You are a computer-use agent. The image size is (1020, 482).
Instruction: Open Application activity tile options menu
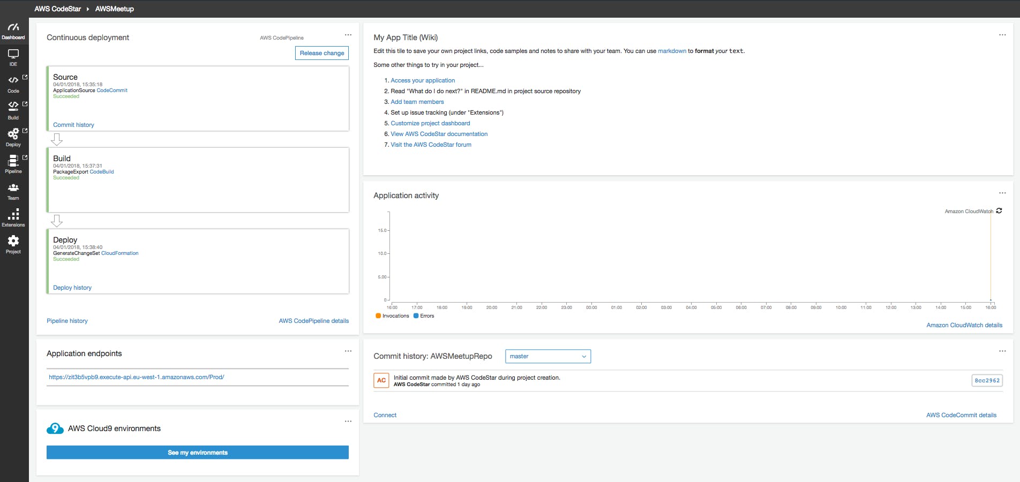pos(1002,192)
